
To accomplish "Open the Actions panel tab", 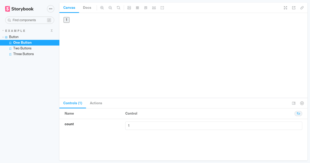I will (x=96, y=103).
